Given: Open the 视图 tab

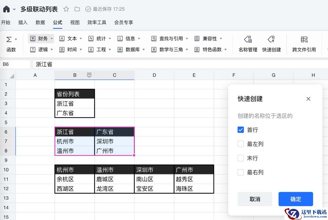Looking at the screenshot, I should click(75, 22).
